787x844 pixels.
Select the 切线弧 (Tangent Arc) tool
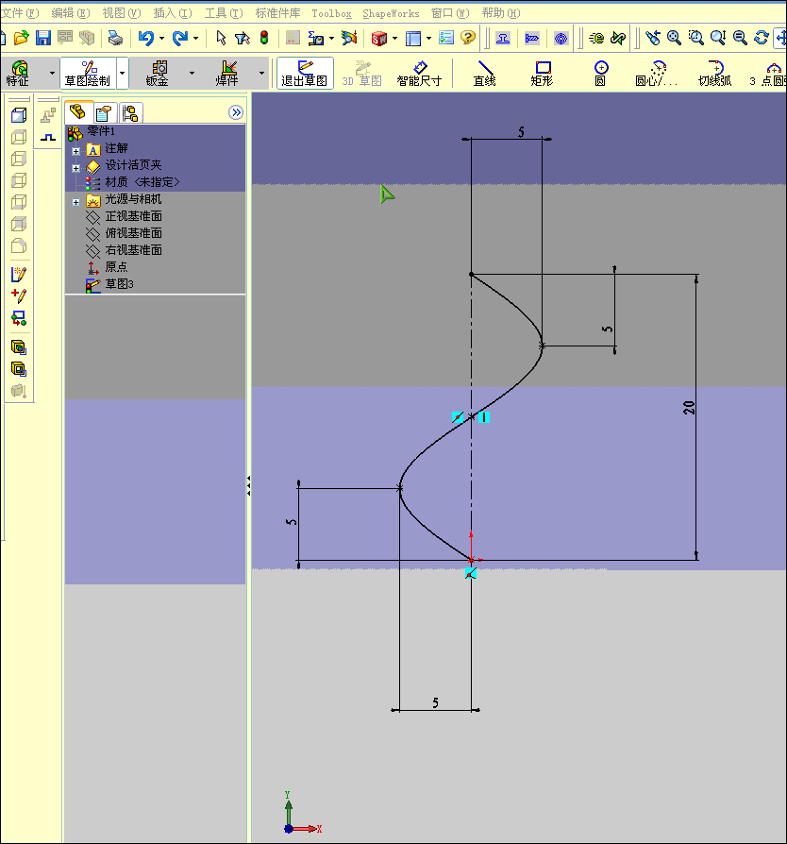tap(715, 74)
